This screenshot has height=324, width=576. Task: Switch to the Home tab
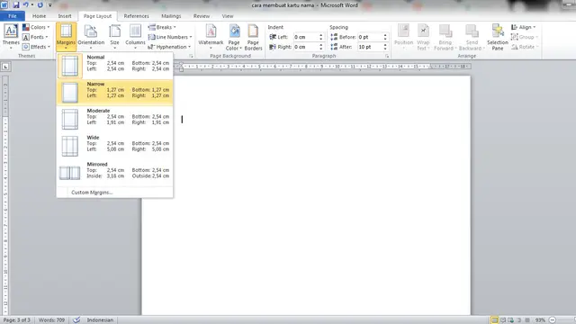pyautogui.click(x=39, y=16)
